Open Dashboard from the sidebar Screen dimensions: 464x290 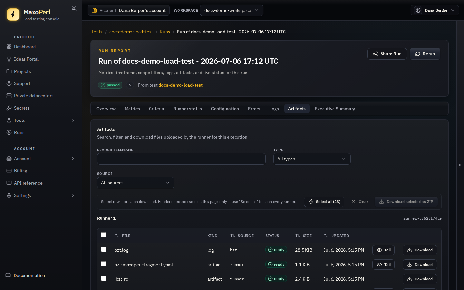coord(25,47)
